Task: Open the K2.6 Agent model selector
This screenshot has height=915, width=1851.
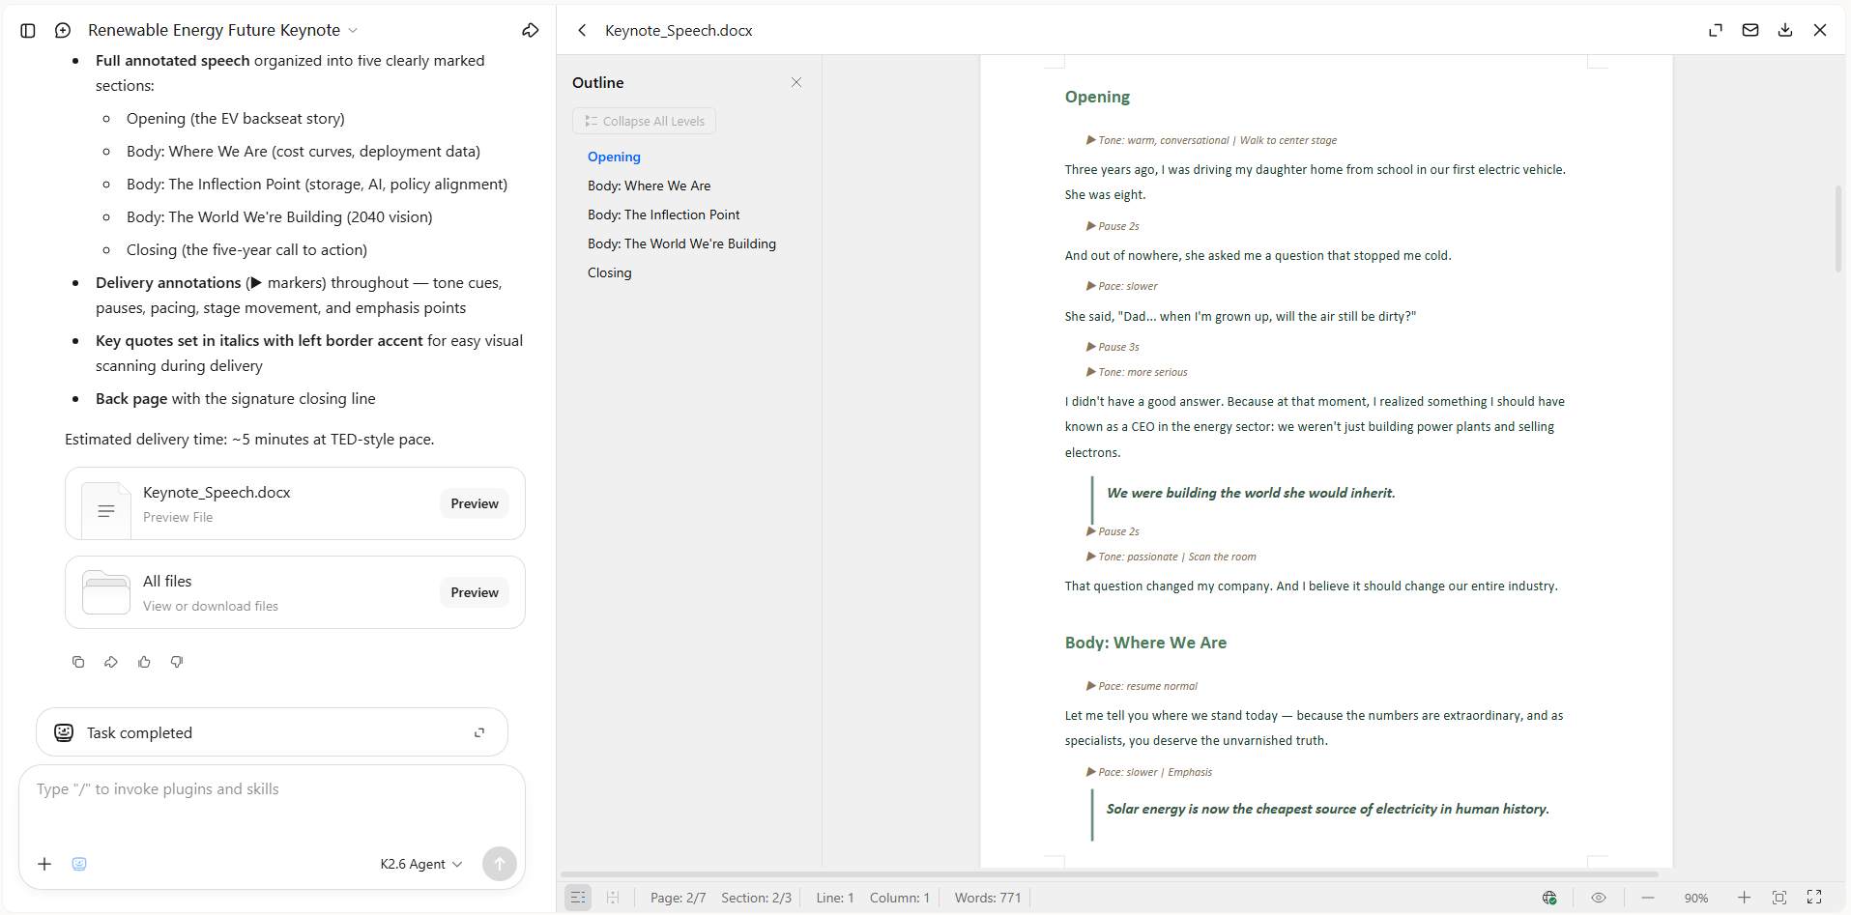Action: 421,864
